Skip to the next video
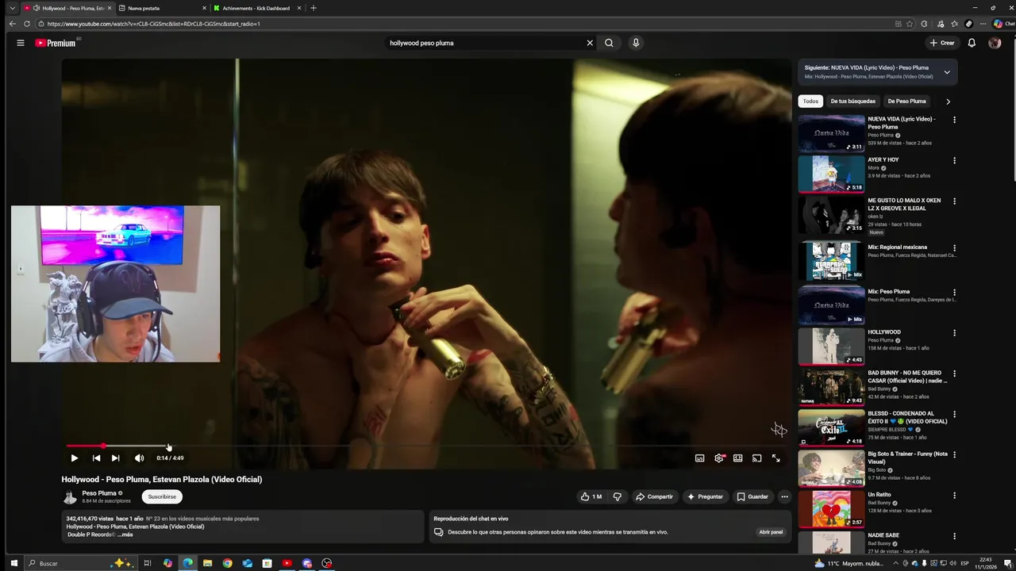Screen dimensions: 1016x571 [x=115, y=458]
